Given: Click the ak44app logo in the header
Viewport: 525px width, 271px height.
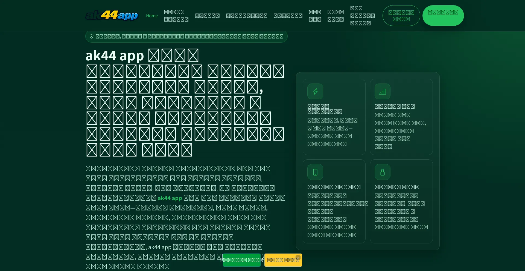Looking at the screenshot, I should (x=112, y=15).
